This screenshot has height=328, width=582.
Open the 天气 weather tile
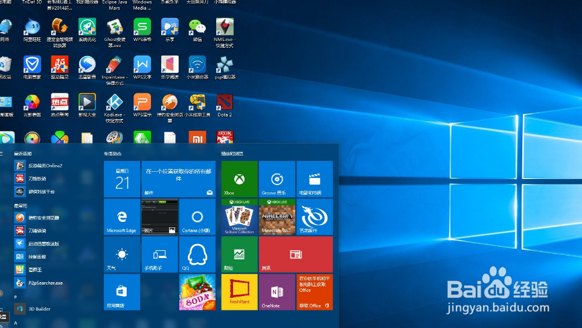pos(122,254)
